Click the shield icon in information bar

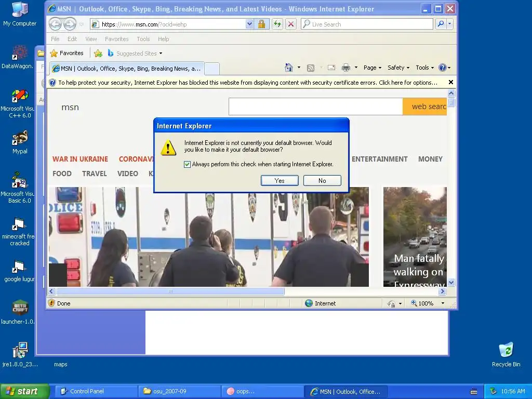coord(52,83)
